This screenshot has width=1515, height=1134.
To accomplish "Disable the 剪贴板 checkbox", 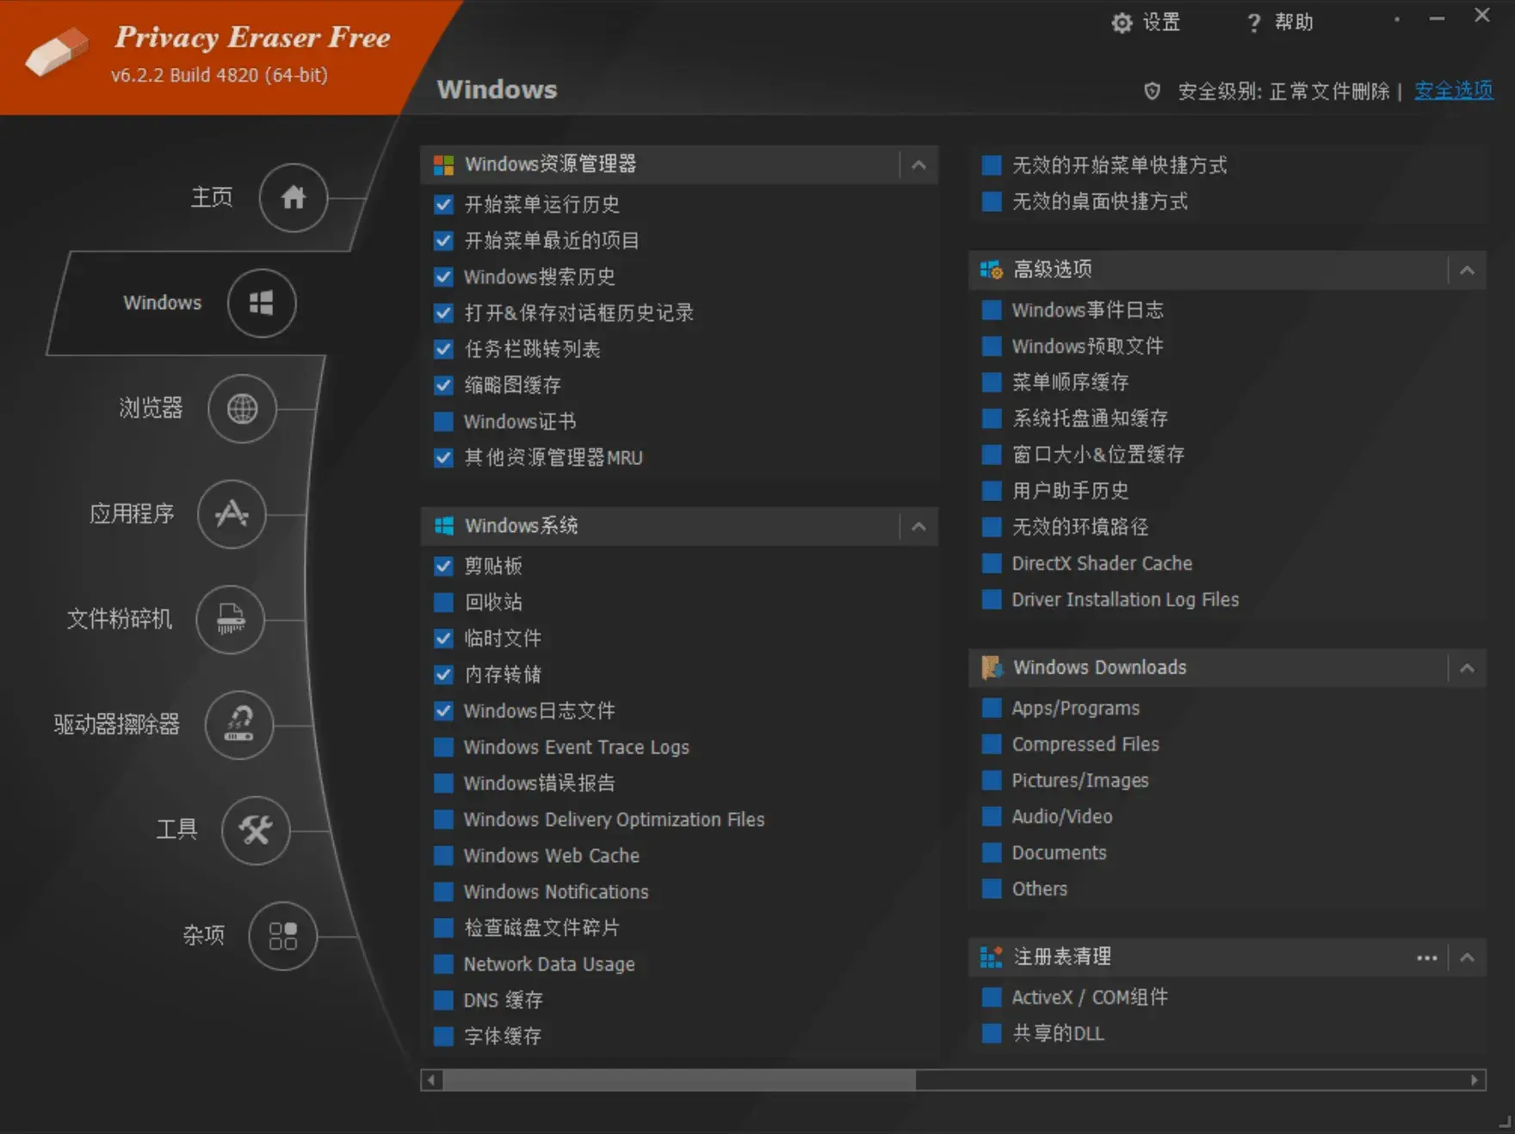I will pyautogui.click(x=443, y=566).
